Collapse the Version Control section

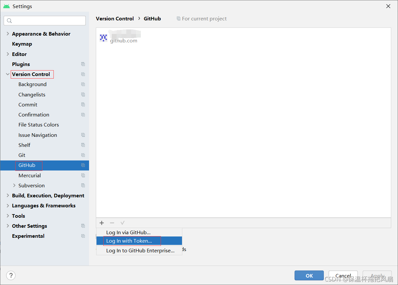(x=8, y=74)
